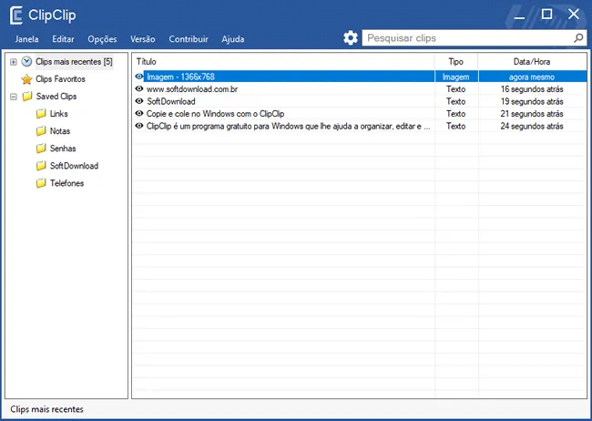Click the Imagem type cell

455,77
